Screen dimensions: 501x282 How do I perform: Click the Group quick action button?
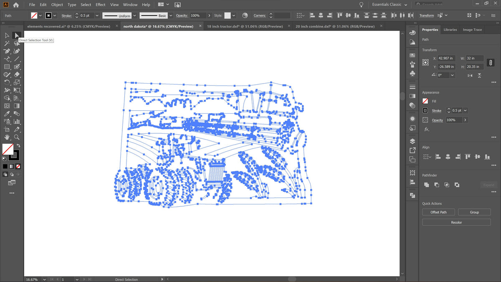[474, 212]
